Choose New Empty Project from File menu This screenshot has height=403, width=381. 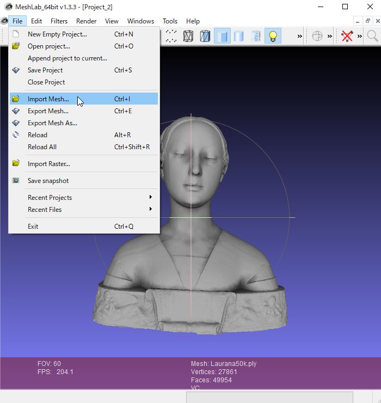pos(84,34)
